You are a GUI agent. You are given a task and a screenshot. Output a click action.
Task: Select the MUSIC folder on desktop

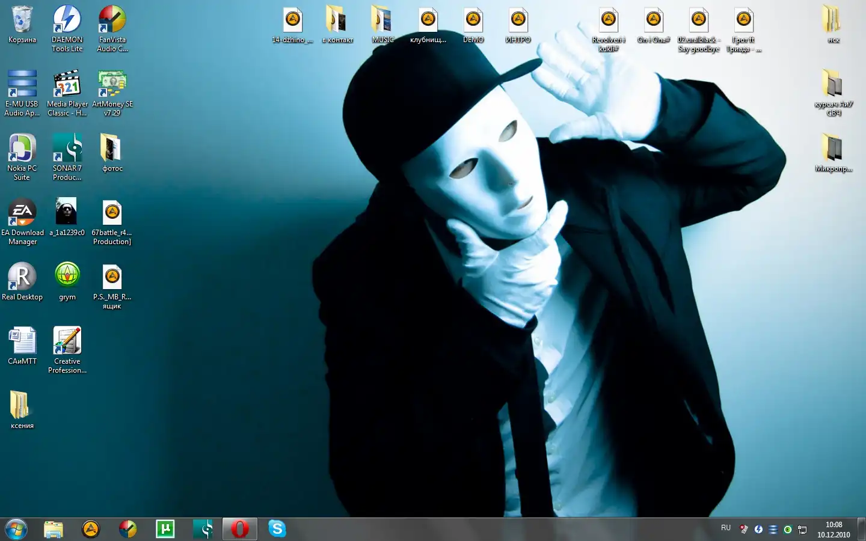point(382,21)
